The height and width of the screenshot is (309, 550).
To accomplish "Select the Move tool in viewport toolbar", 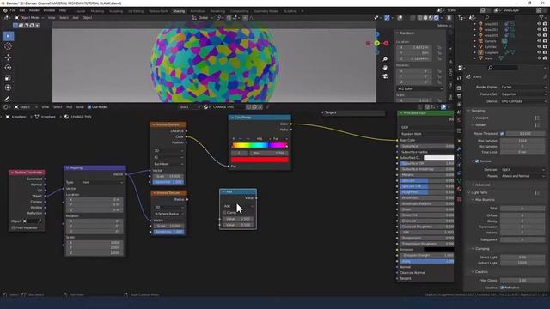I will tap(8, 58).
